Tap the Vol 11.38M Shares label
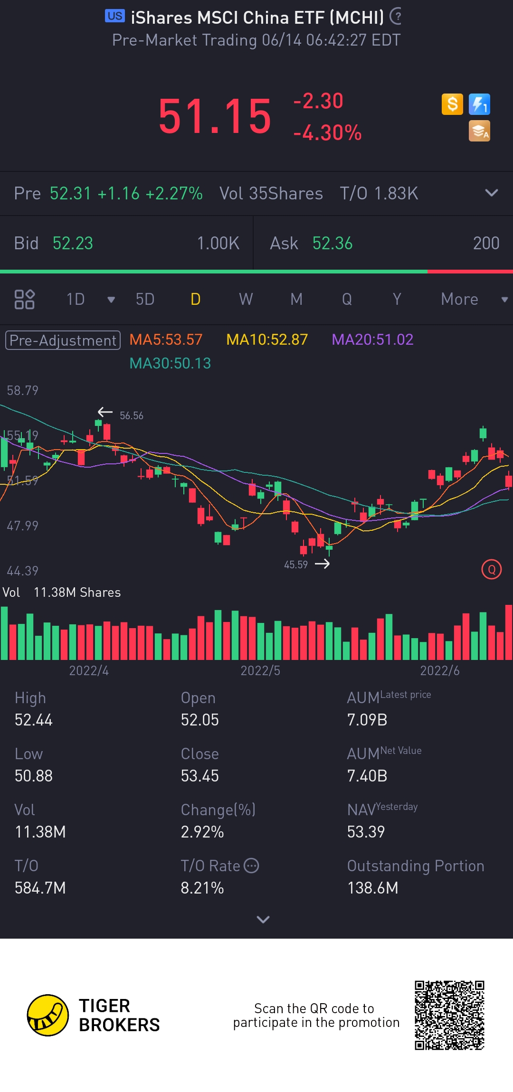 62,593
